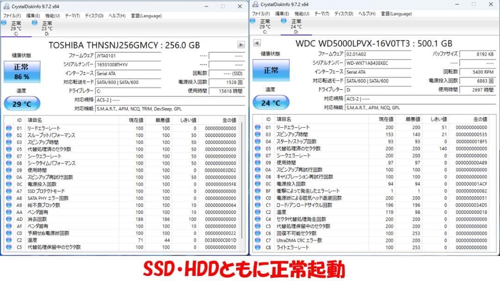Click the CrystalDiskInfo app icon in right title bar
500x281 pixels.
coord(255,5)
